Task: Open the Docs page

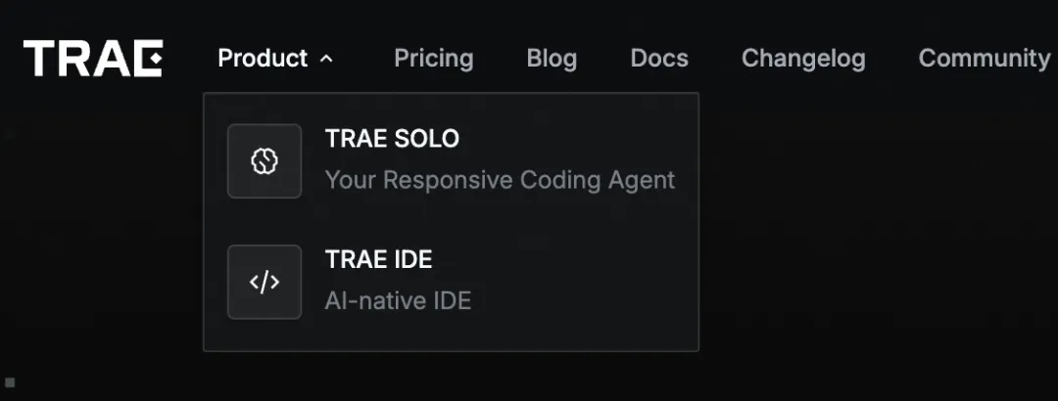Action: tap(659, 59)
